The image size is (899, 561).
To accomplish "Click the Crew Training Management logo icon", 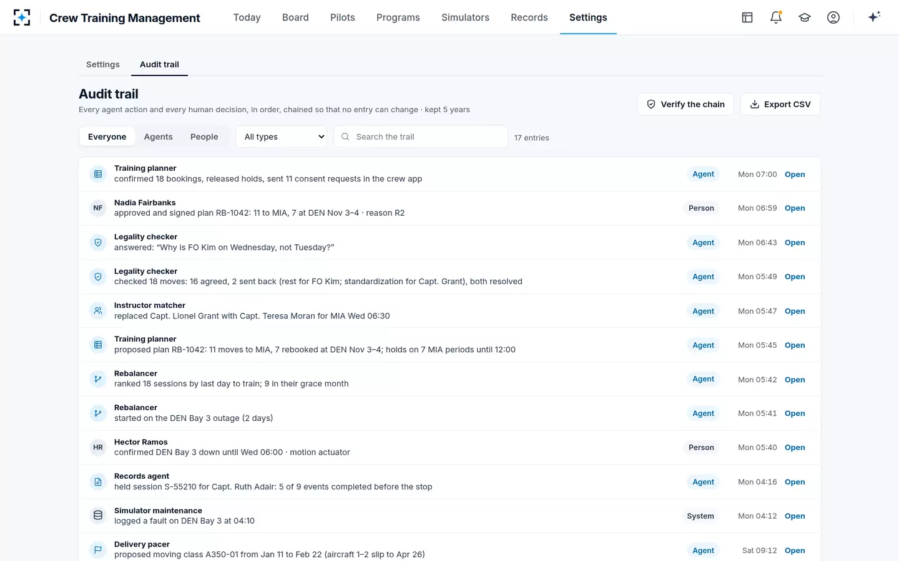I will [22, 17].
